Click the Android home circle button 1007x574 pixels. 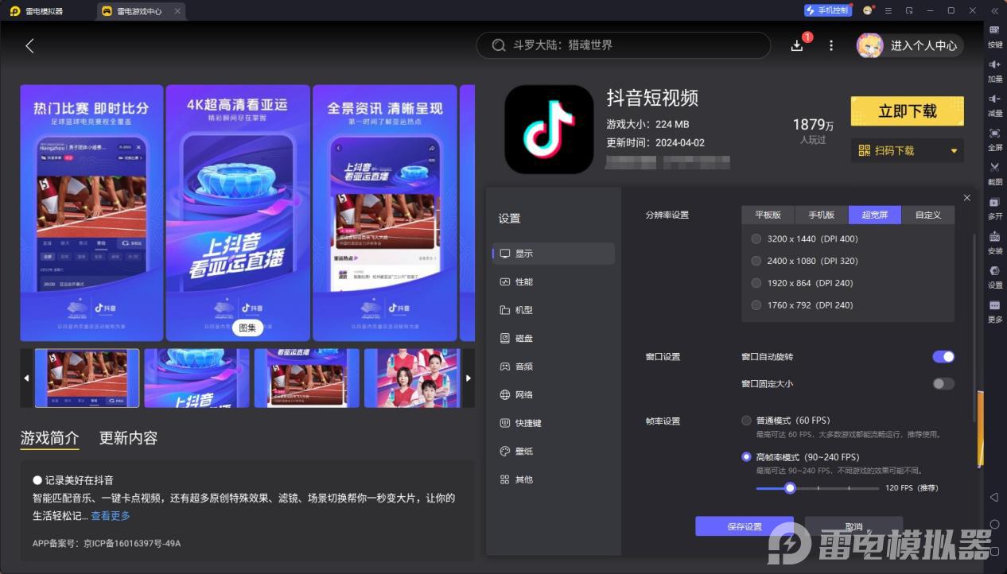click(x=994, y=525)
